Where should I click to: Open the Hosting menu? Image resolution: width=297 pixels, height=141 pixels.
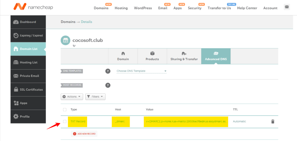click(x=121, y=8)
